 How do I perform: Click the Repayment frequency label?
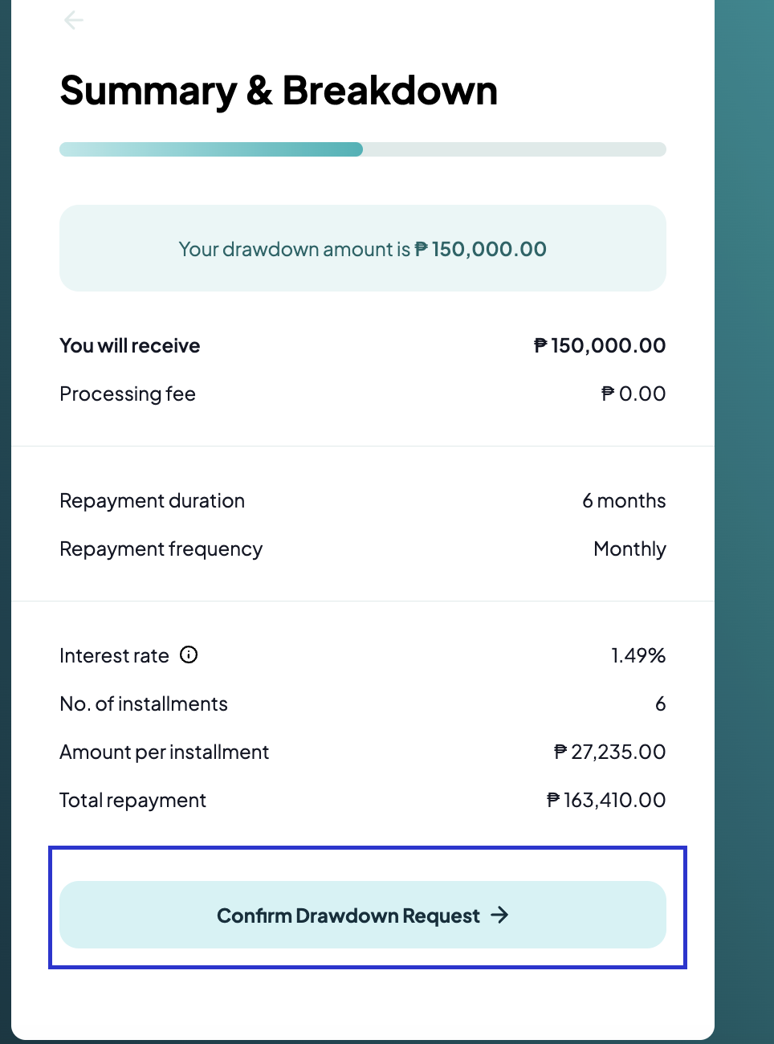pyautogui.click(x=161, y=549)
